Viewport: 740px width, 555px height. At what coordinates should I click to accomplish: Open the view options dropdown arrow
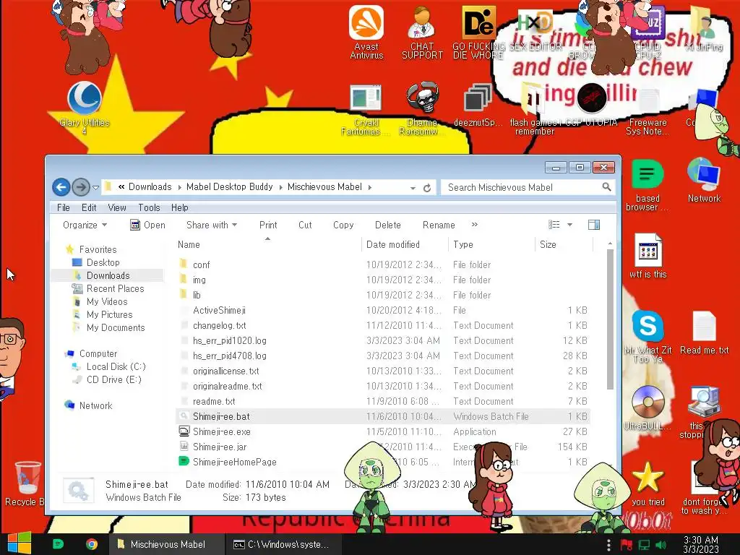pos(569,225)
